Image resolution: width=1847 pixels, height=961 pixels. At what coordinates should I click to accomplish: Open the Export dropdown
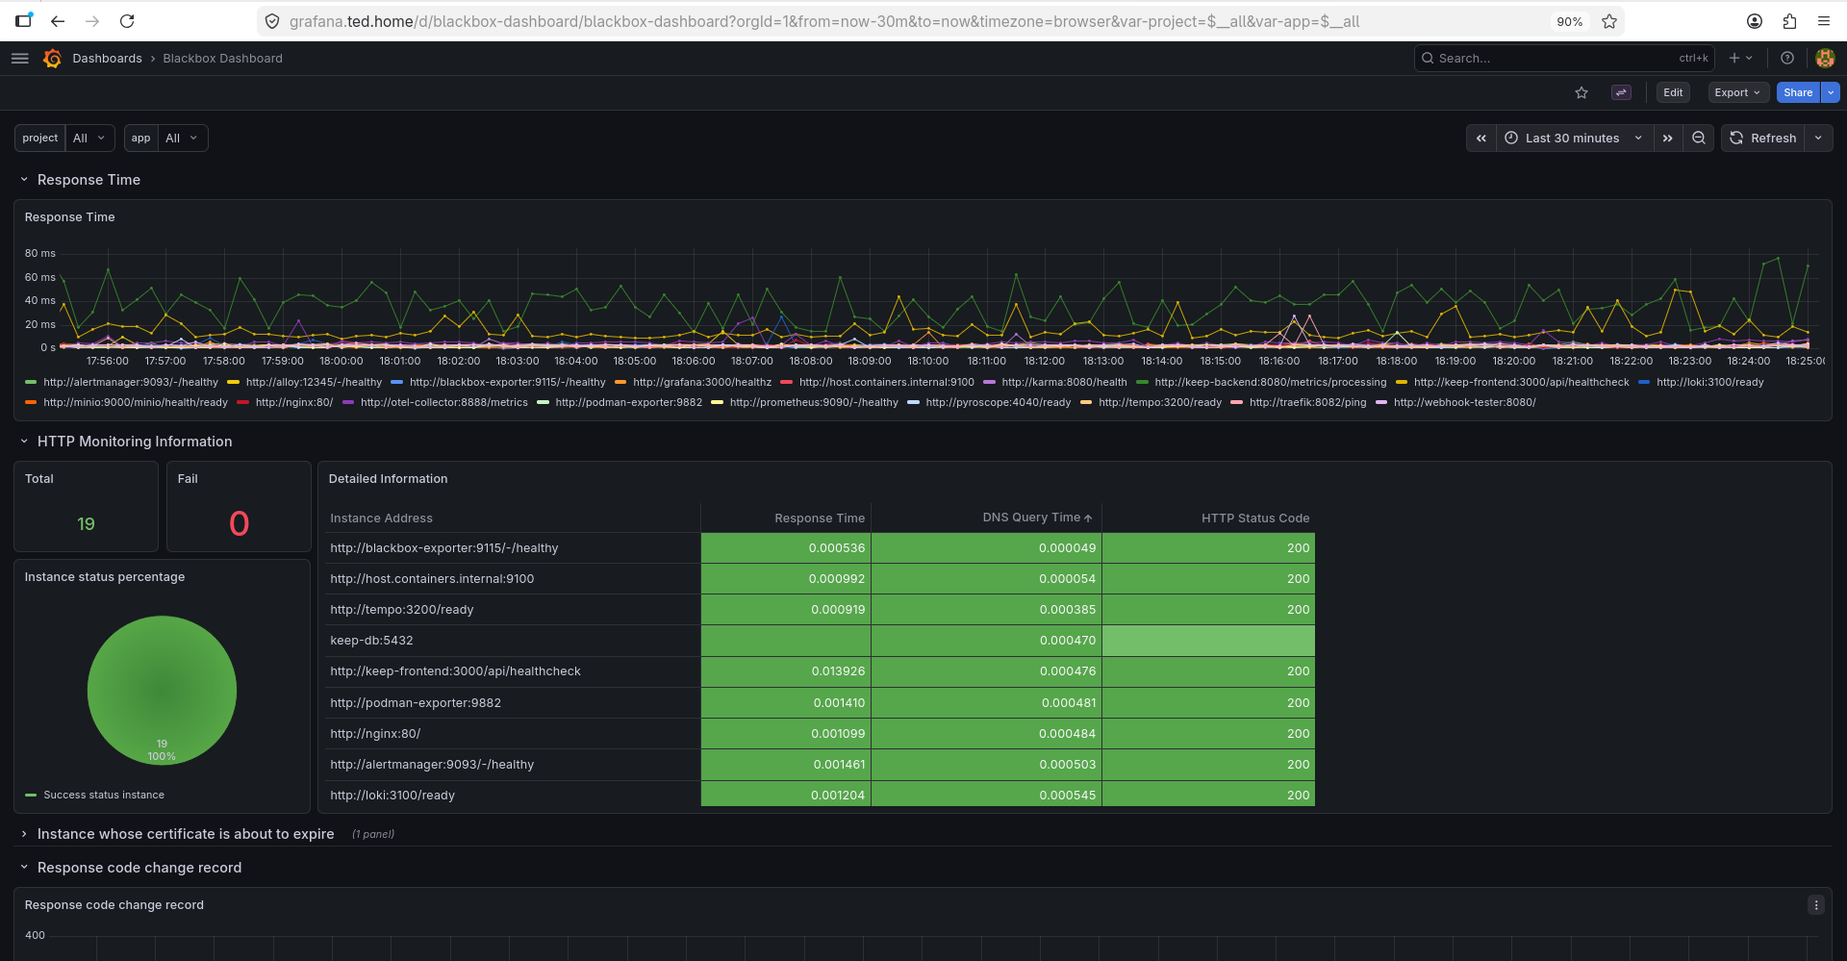click(x=1737, y=92)
